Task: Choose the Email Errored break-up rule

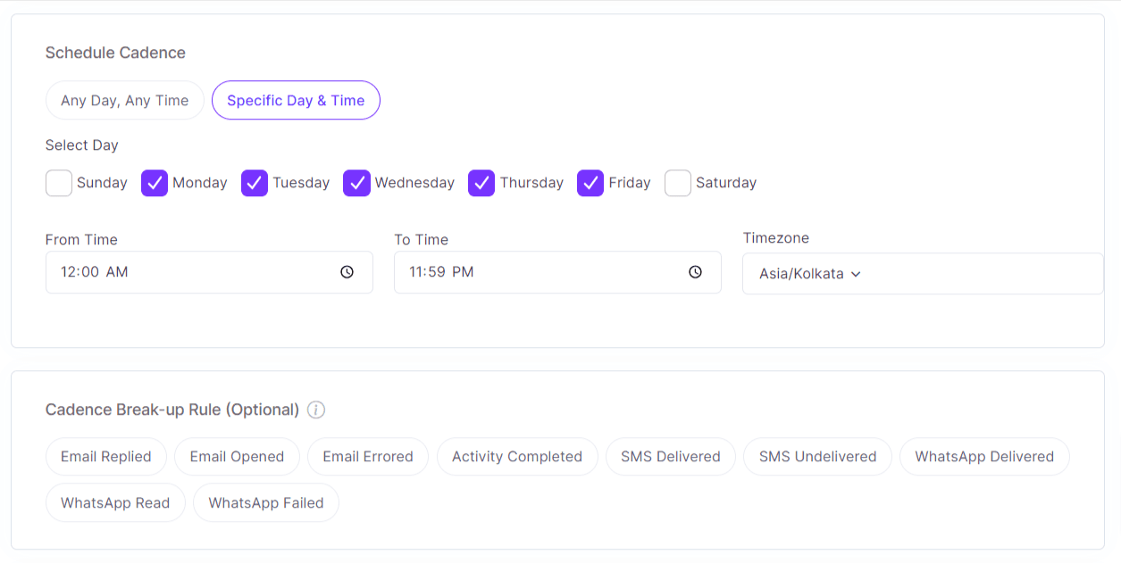Action: (367, 456)
